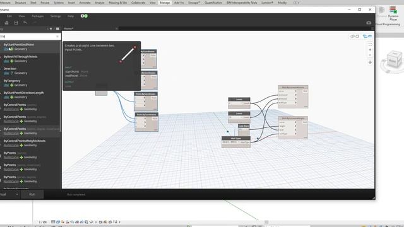Open the library search filter funnel icon
The image size is (404, 227).
[50, 29]
